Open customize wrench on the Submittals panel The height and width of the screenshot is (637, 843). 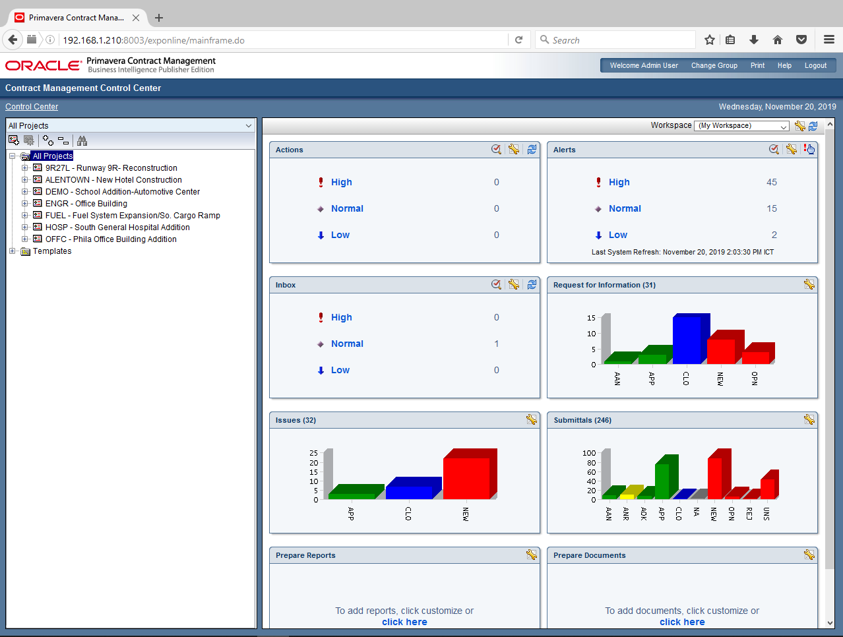pyautogui.click(x=809, y=419)
